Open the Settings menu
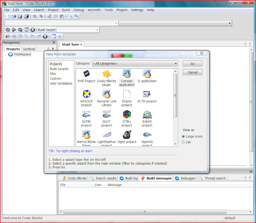The image size is (256, 223). pyautogui.click(x=137, y=10)
